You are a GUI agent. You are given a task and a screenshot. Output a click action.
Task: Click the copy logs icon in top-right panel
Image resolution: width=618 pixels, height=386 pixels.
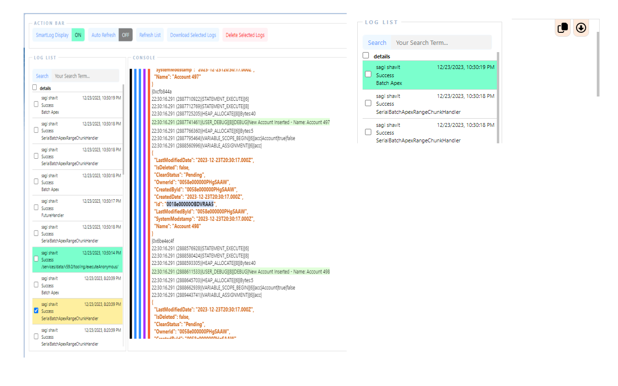point(562,28)
